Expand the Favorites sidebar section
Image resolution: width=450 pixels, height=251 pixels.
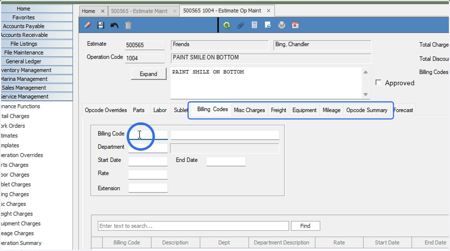36,17
